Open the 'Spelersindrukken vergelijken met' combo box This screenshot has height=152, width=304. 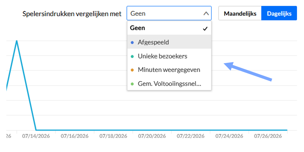pos(169,13)
